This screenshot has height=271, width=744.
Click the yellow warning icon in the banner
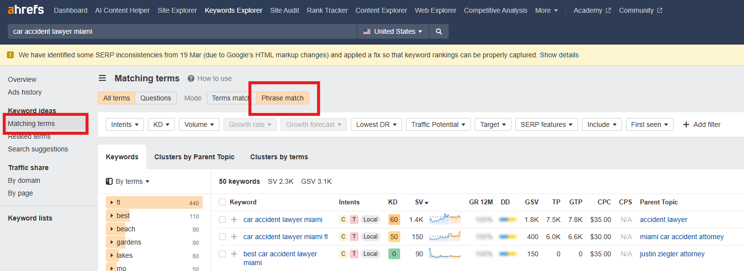[x=10, y=55]
